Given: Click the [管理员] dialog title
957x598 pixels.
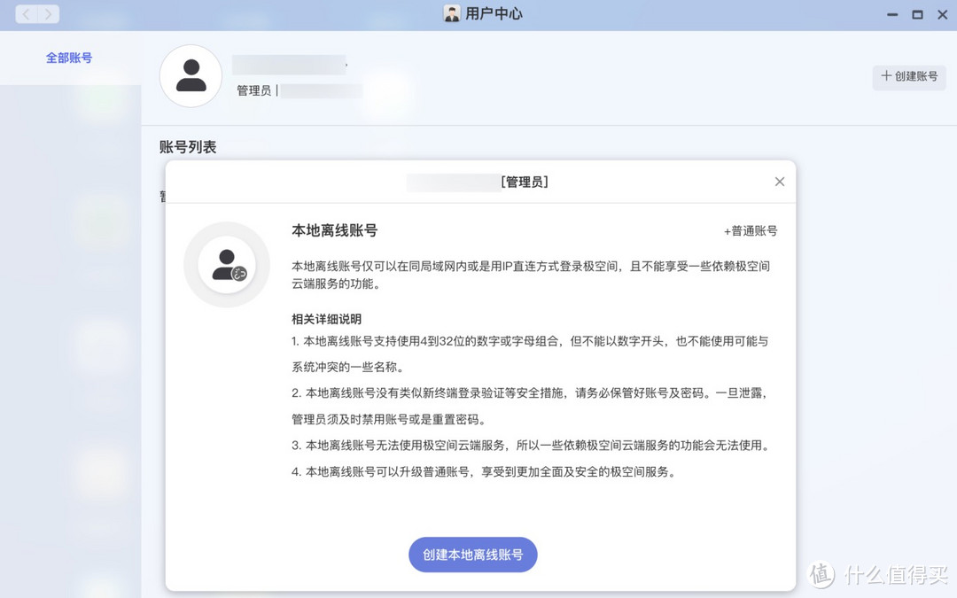Looking at the screenshot, I should (525, 182).
